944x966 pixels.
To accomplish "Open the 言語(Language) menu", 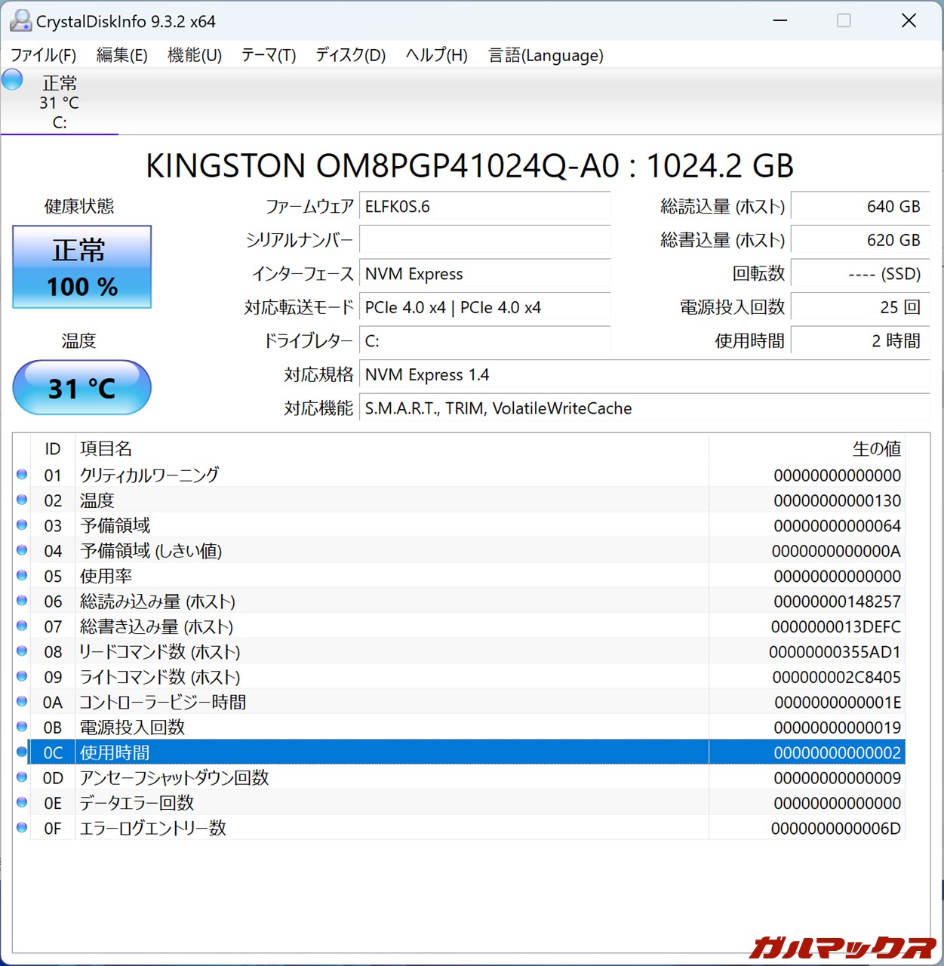I will click(x=546, y=55).
